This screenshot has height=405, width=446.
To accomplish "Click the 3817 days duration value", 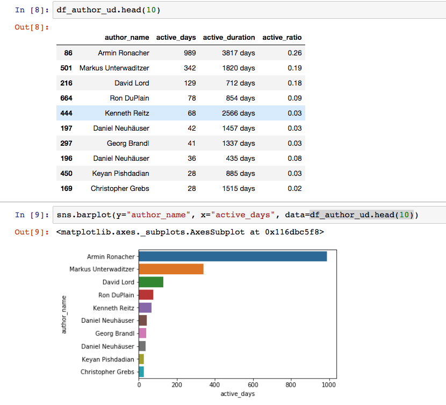I will (239, 53).
